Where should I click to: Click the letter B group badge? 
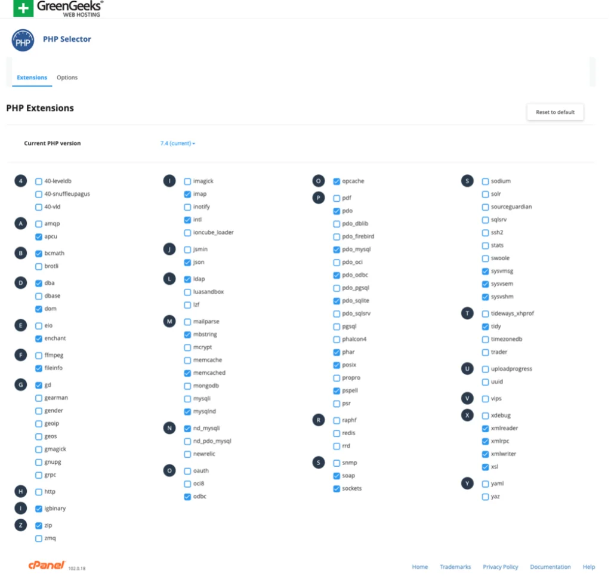[21, 253]
